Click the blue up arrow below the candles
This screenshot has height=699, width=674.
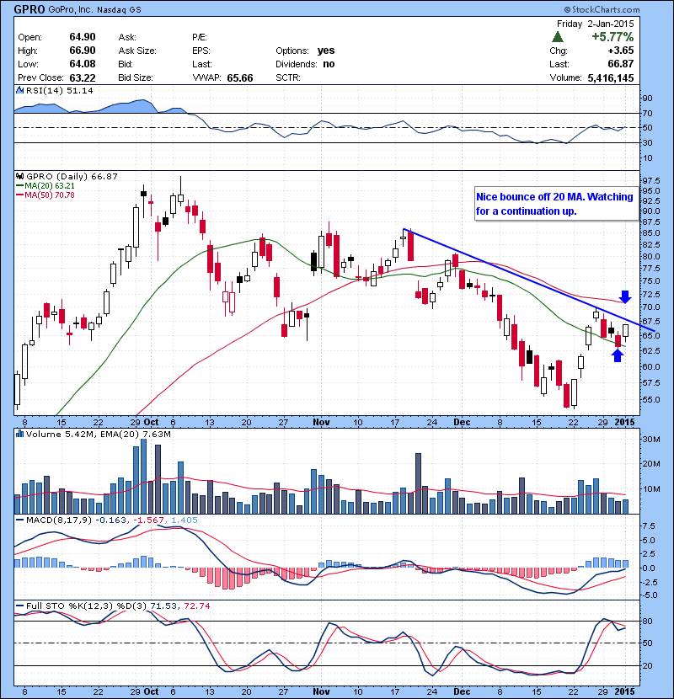618,355
